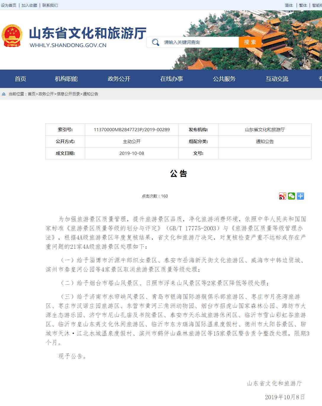The image size is (322, 406).
Task: Click breadcrumb link 信息公开目录
Action: pos(68,94)
